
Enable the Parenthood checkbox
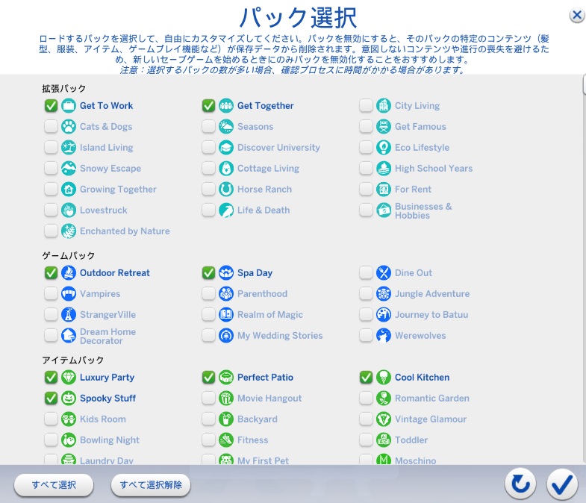pyautogui.click(x=208, y=294)
